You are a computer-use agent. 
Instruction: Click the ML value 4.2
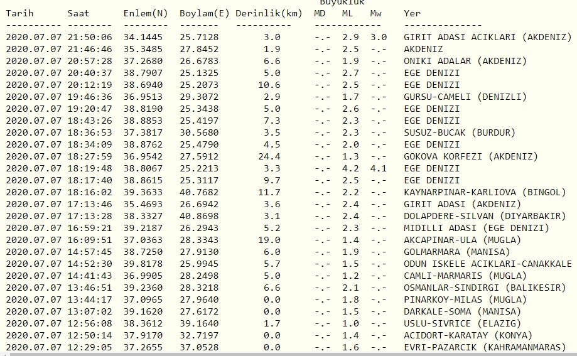pos(350,168)
